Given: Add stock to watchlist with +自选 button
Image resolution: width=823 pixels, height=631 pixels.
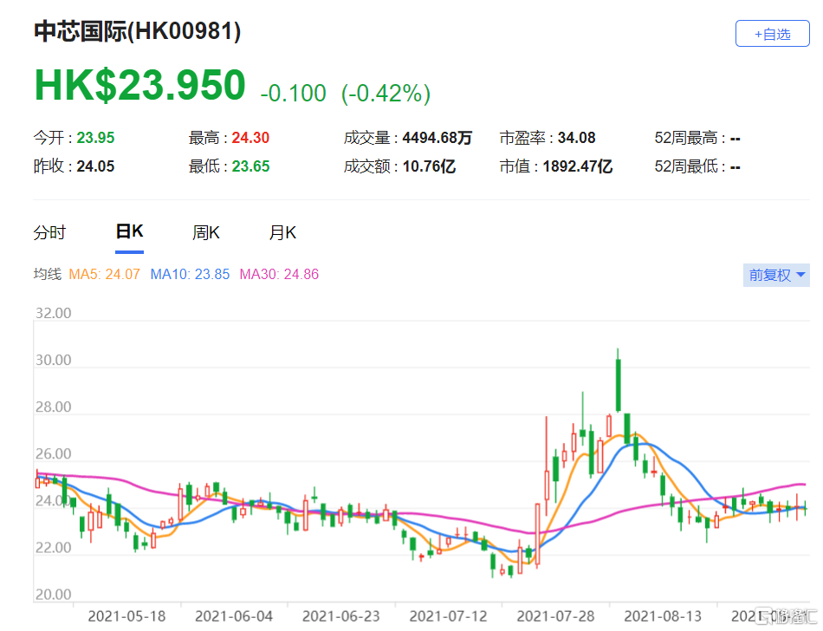Looking at the screenshot, I should (x=772, y=34).
